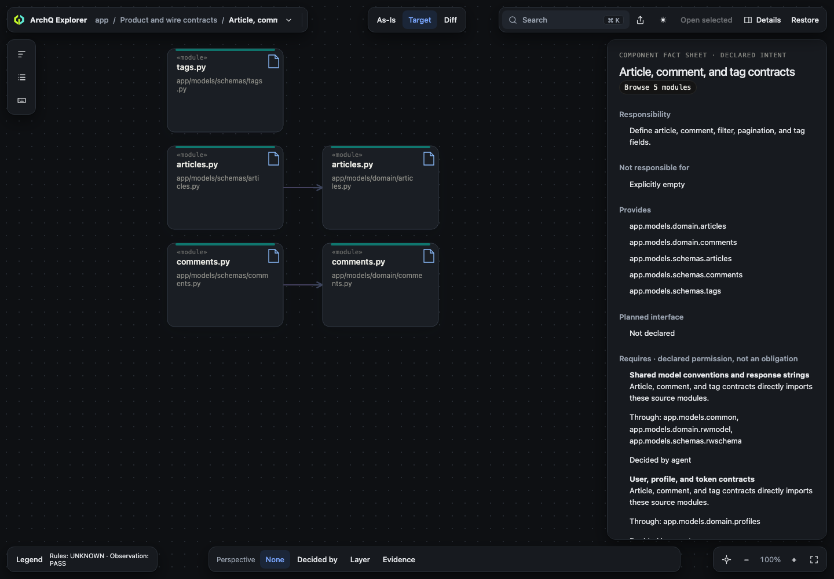Click app.models.domain.comments in Provides list
Image resolution: width=834 pixels, height=579 pixels.
[x=683, y=243]
